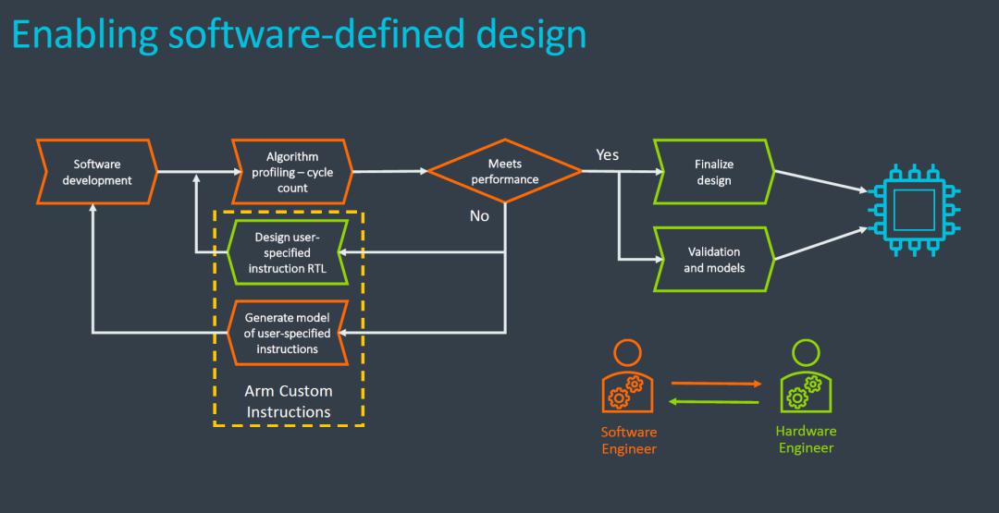This screenshot has height=513, width=999.
Task: Select the green Hardware Engineer person icon
Action: tap(806, 380)
